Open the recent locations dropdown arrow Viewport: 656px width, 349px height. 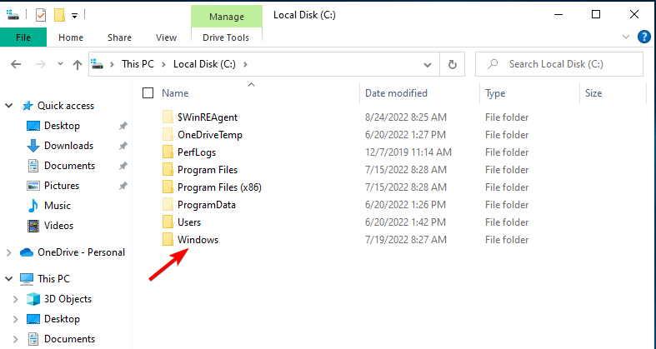[60, 64]
